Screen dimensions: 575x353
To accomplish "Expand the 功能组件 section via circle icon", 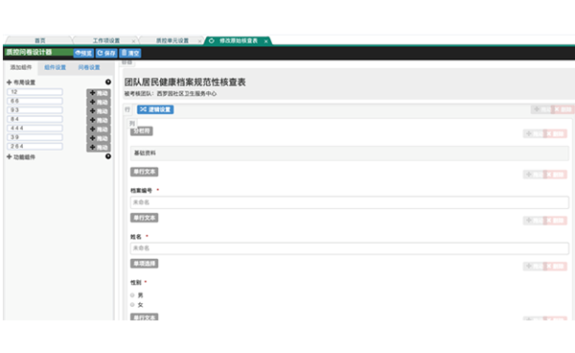I will 108,156.
